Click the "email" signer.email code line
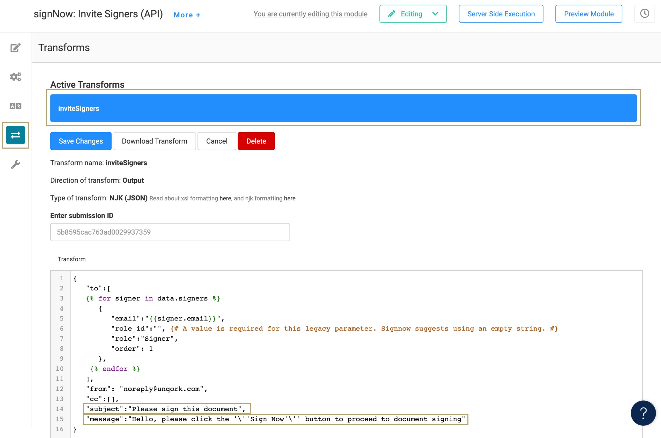This screenshot has width=661, height=438. [167, 318]
